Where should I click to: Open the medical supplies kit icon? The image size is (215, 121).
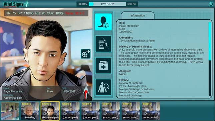click(x=103, y=65)
